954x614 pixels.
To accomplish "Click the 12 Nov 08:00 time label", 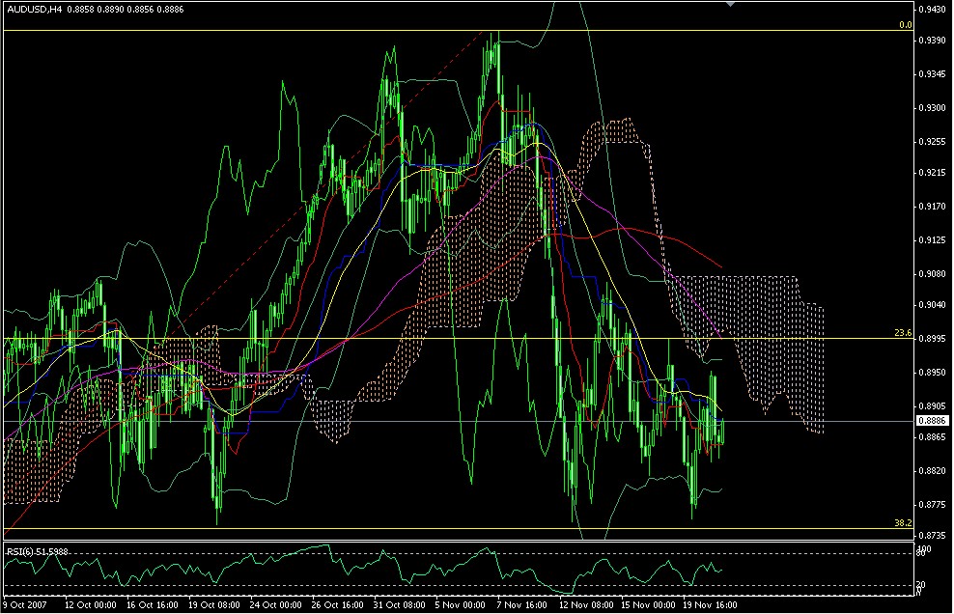I will [x=586, y=605].
